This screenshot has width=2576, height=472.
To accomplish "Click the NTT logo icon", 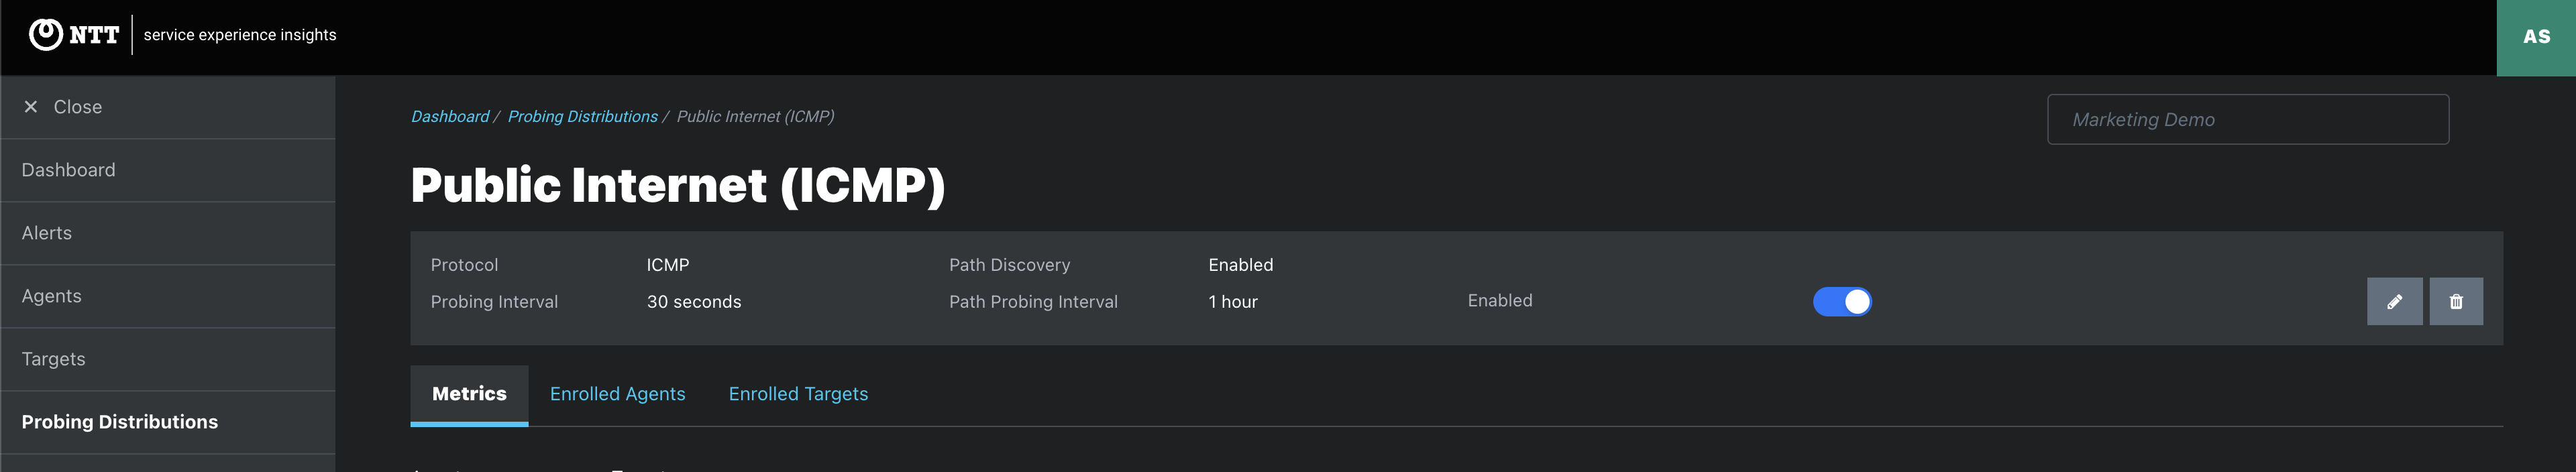I will coord(46,35).
